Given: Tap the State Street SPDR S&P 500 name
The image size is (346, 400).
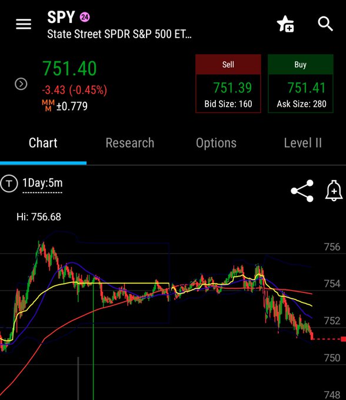Looking at the screenshot, I should tap(119, 34).
